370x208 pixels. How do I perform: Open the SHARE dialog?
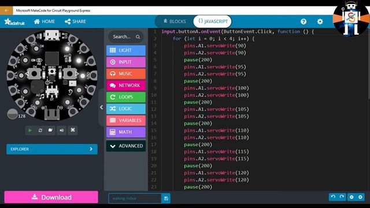[x=75, y=21]
